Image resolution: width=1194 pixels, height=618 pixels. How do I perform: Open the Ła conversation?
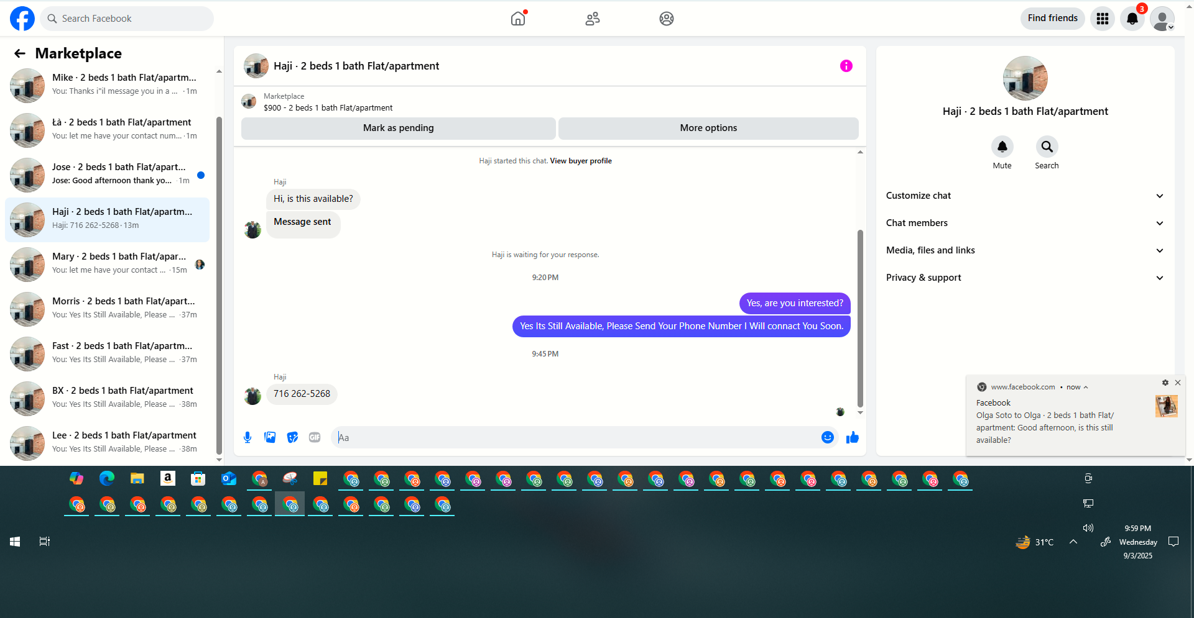[107, 130]
